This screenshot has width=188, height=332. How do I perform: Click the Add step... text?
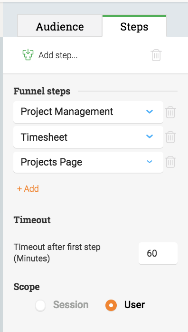[58, 55]
